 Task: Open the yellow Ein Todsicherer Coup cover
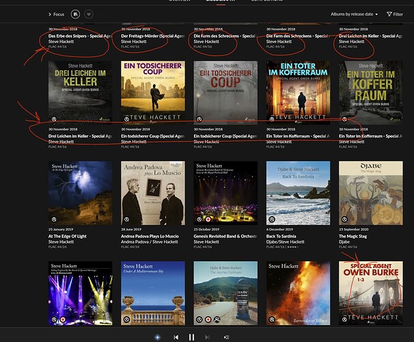[153, 92]
